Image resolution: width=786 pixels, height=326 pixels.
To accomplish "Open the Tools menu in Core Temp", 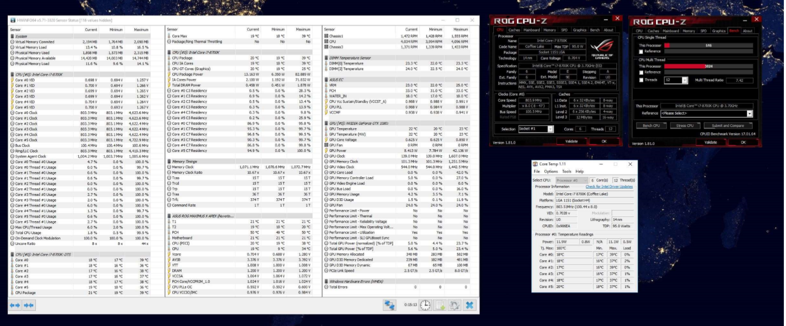I will [x=566, y=171].
